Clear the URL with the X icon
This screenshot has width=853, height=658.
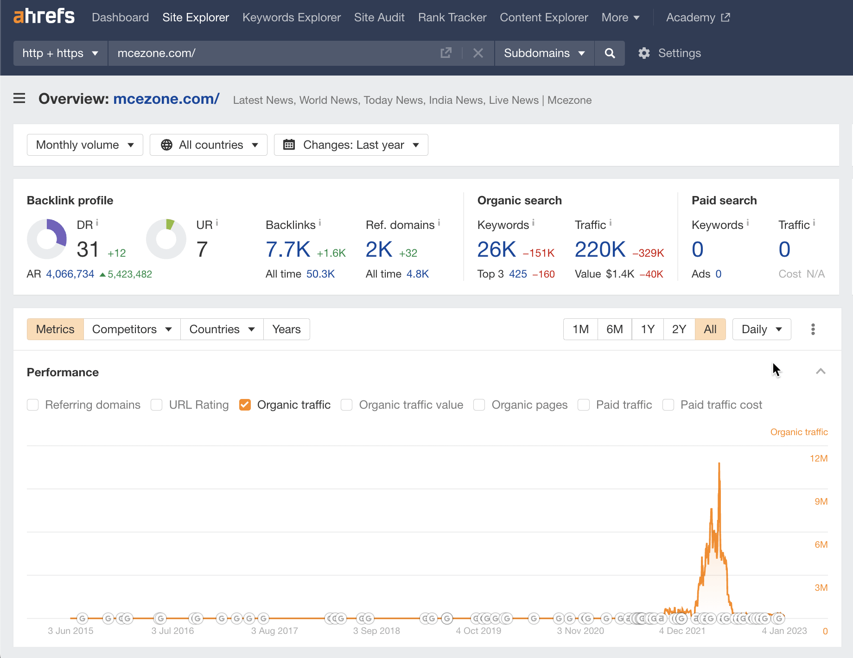coord(478,53)
